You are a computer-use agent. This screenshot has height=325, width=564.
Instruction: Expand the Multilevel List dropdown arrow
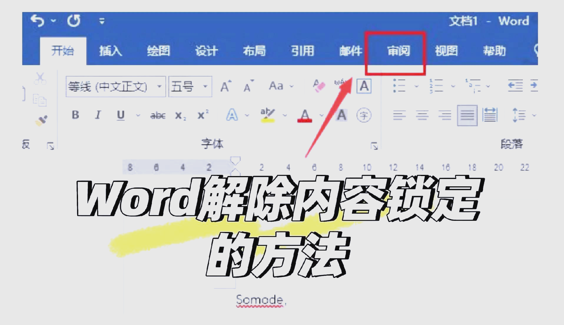(488, 86)
